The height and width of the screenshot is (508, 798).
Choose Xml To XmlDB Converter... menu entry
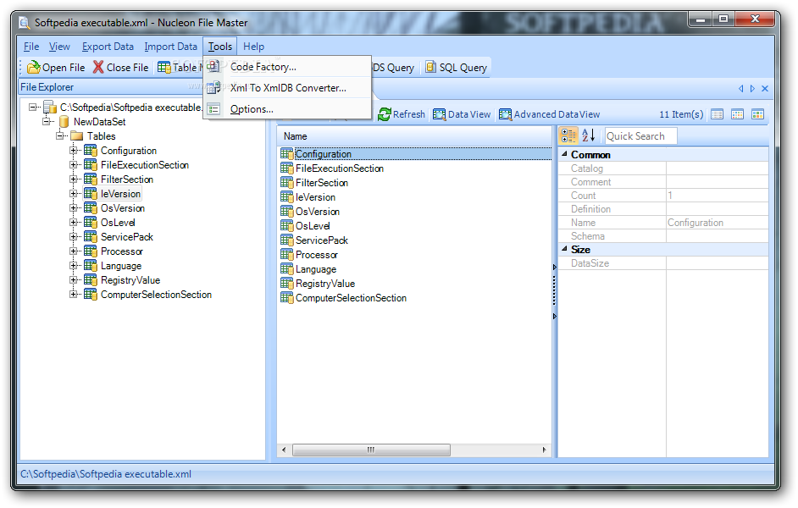coord(287,87)
